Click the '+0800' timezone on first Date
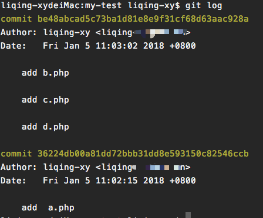 tap(183, 46)
